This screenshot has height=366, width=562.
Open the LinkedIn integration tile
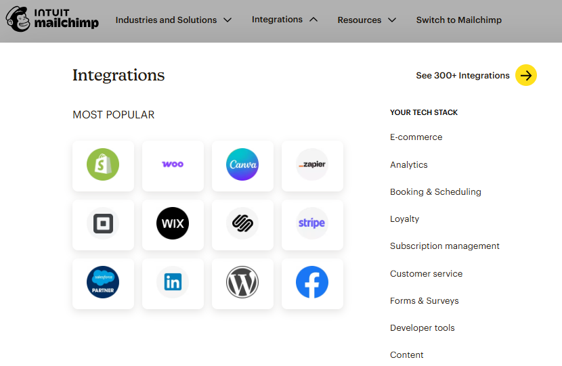coord(173,283)
